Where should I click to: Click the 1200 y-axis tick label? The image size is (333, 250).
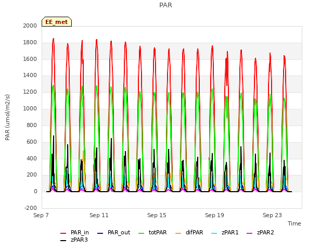pos(30,92)
